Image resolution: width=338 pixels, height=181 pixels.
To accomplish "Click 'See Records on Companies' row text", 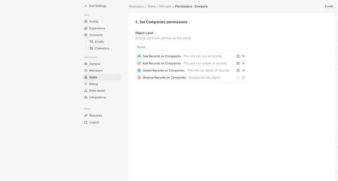I will click(161, 56).
